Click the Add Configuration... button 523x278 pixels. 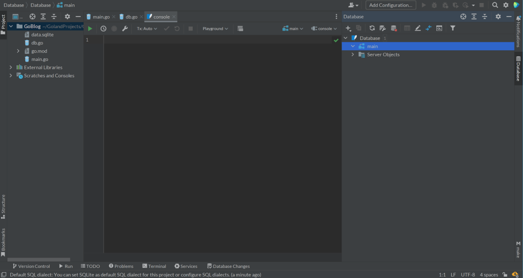tap(391, 5)
